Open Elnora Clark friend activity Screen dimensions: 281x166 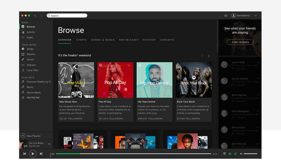point(240,130)
